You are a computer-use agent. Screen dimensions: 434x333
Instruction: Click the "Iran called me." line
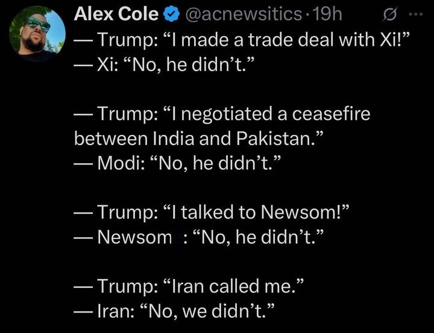point(192,287)
